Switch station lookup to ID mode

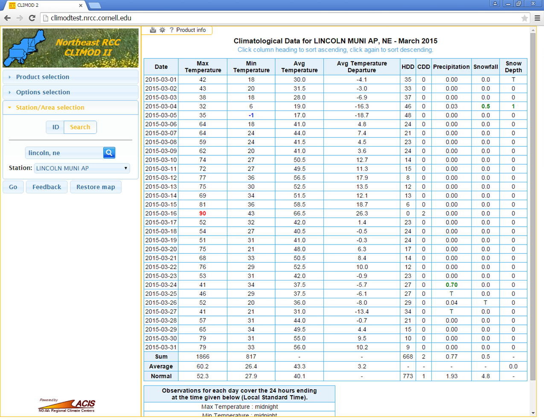[x=55, y=127]
